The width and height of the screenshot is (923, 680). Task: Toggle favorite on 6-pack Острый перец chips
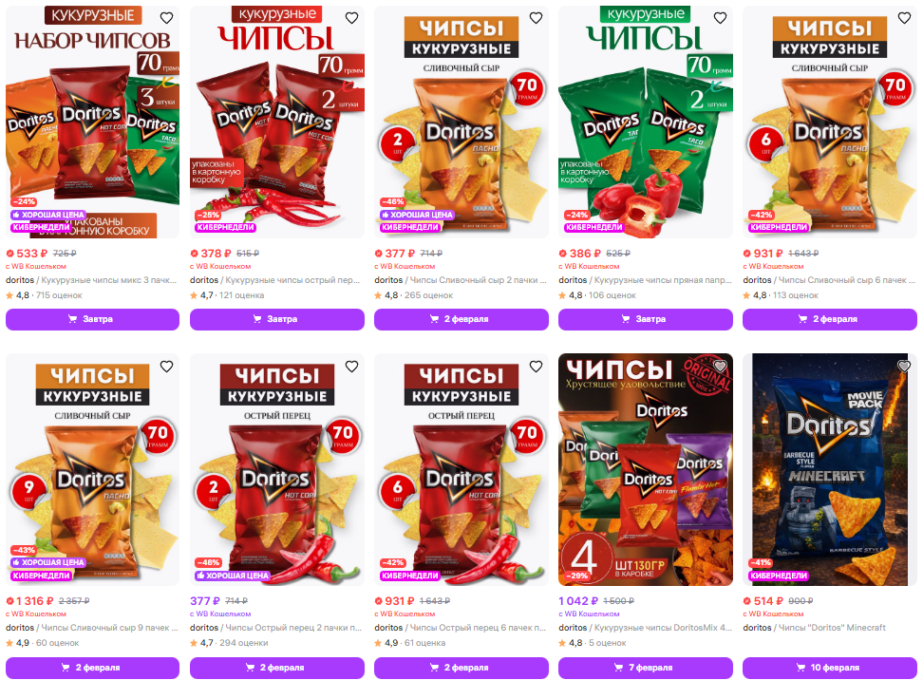pos(536,367)
